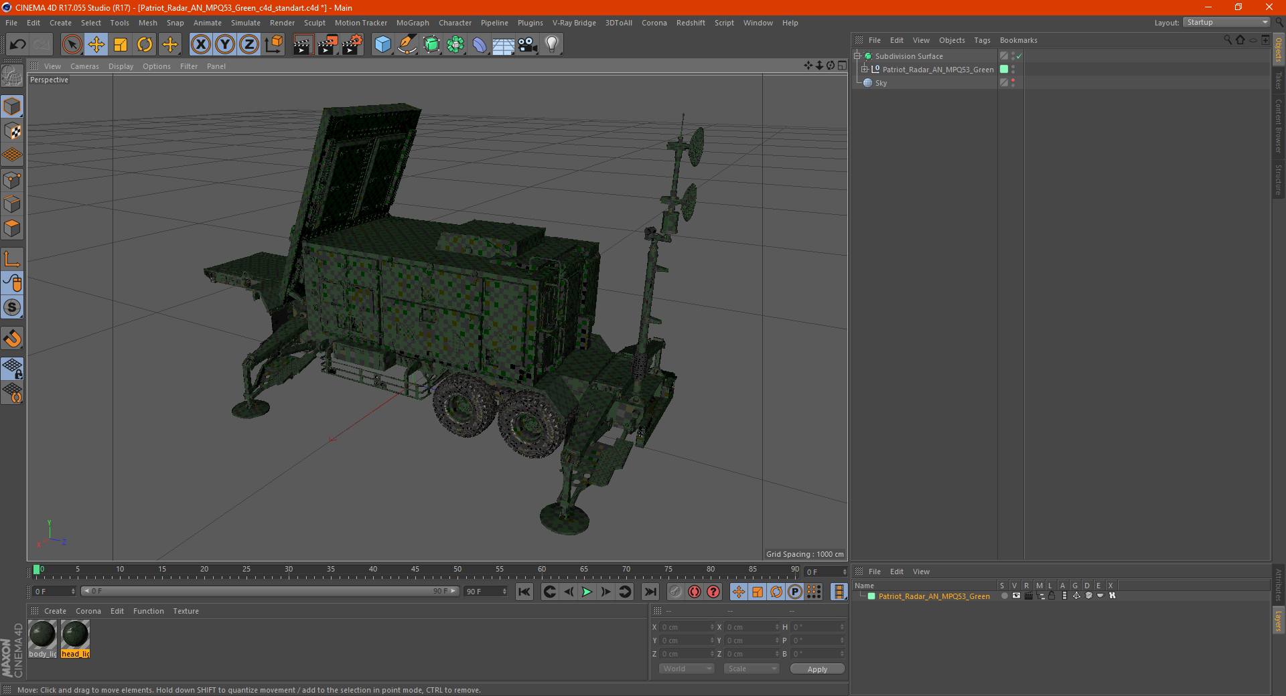Click timeline frame 45 marker
This screenshot has width=1286, height=696.
point(415,571)
